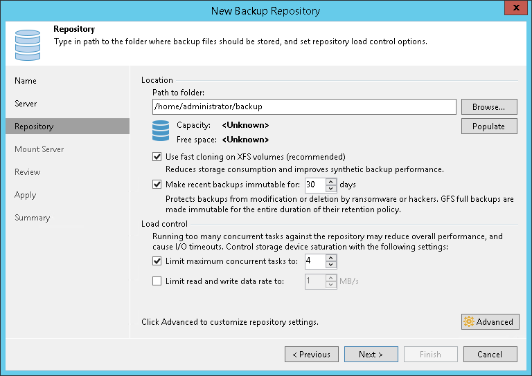Click the Free space <Unknown> value
The width and height of the screenshot is (532, 376).
pyautogui.click(x=245, y=140)
